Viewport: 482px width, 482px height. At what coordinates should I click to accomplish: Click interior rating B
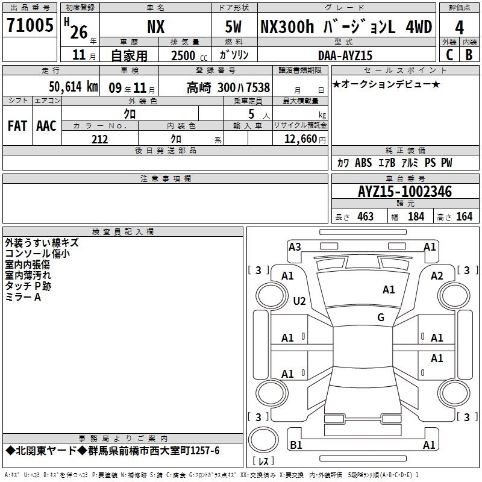[469, 55]
